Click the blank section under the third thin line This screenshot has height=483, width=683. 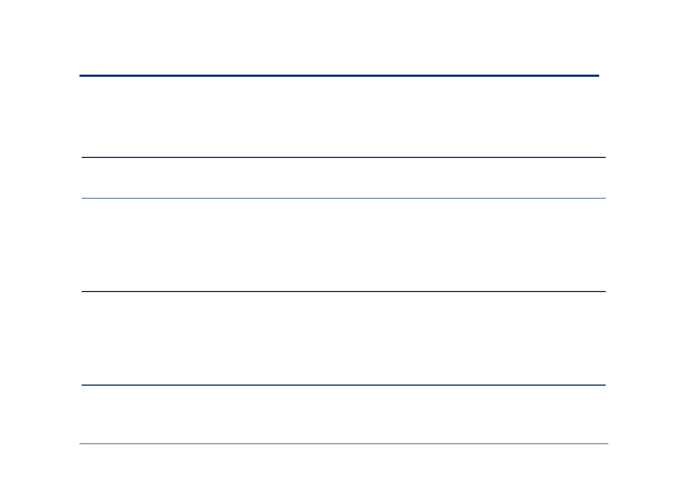343,338
